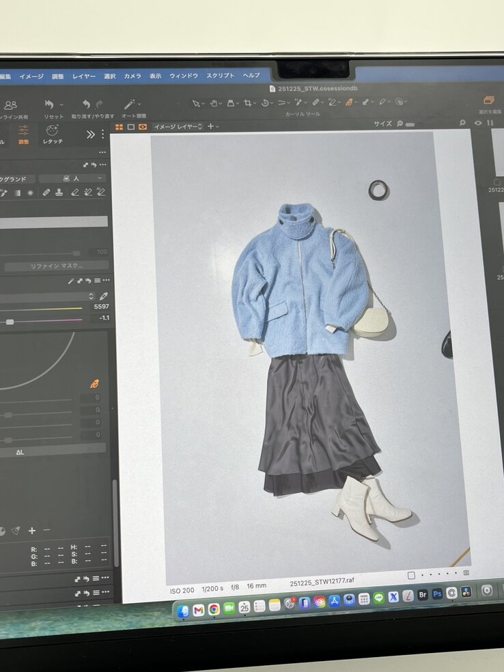
Task: Open the ウィンドウ menu
Action: 184,76
